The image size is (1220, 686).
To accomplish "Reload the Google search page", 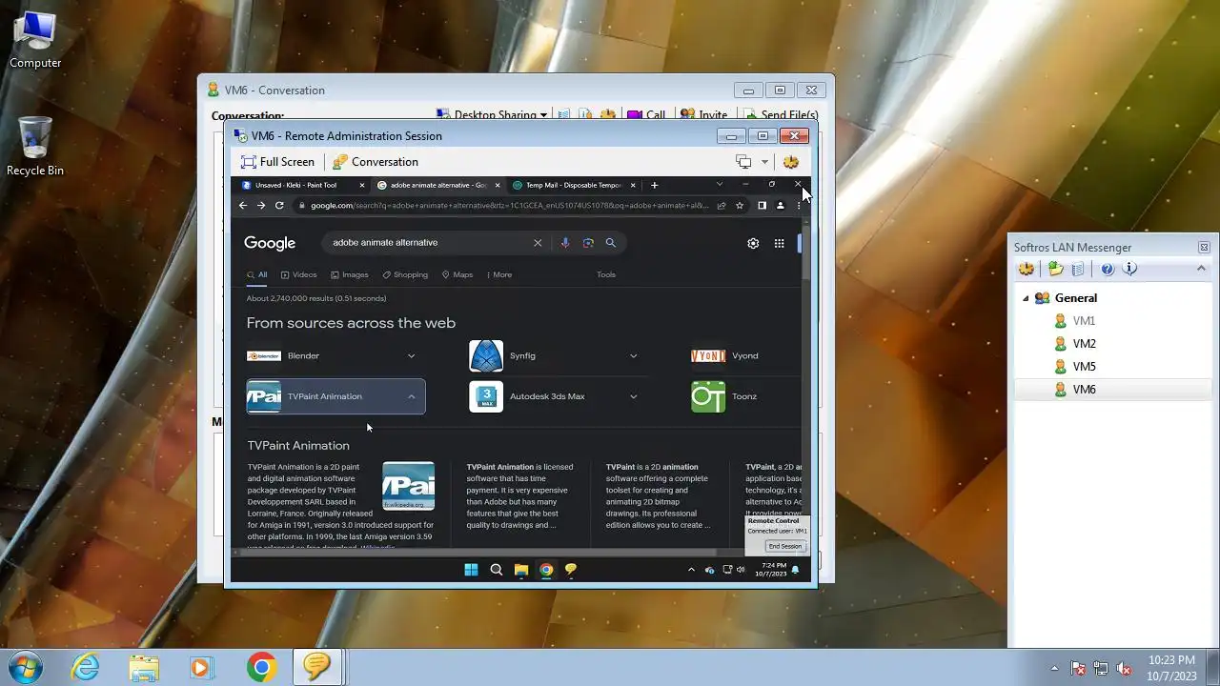I will coord(279,205).
